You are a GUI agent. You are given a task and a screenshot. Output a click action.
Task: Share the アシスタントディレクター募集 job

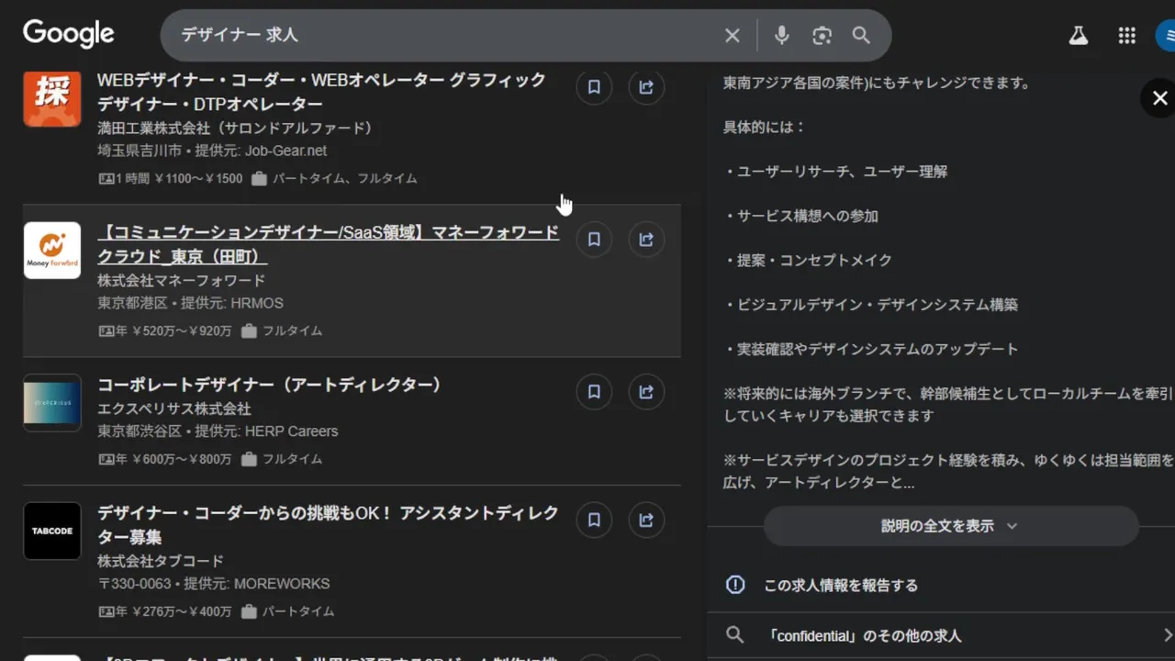point(646,521)
